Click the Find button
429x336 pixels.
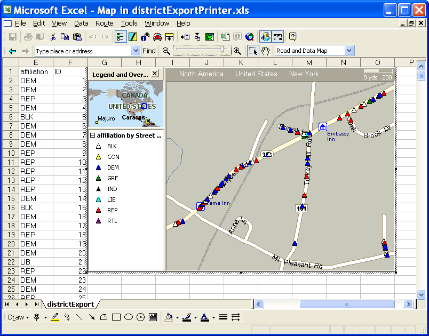(x=149, y=51)
